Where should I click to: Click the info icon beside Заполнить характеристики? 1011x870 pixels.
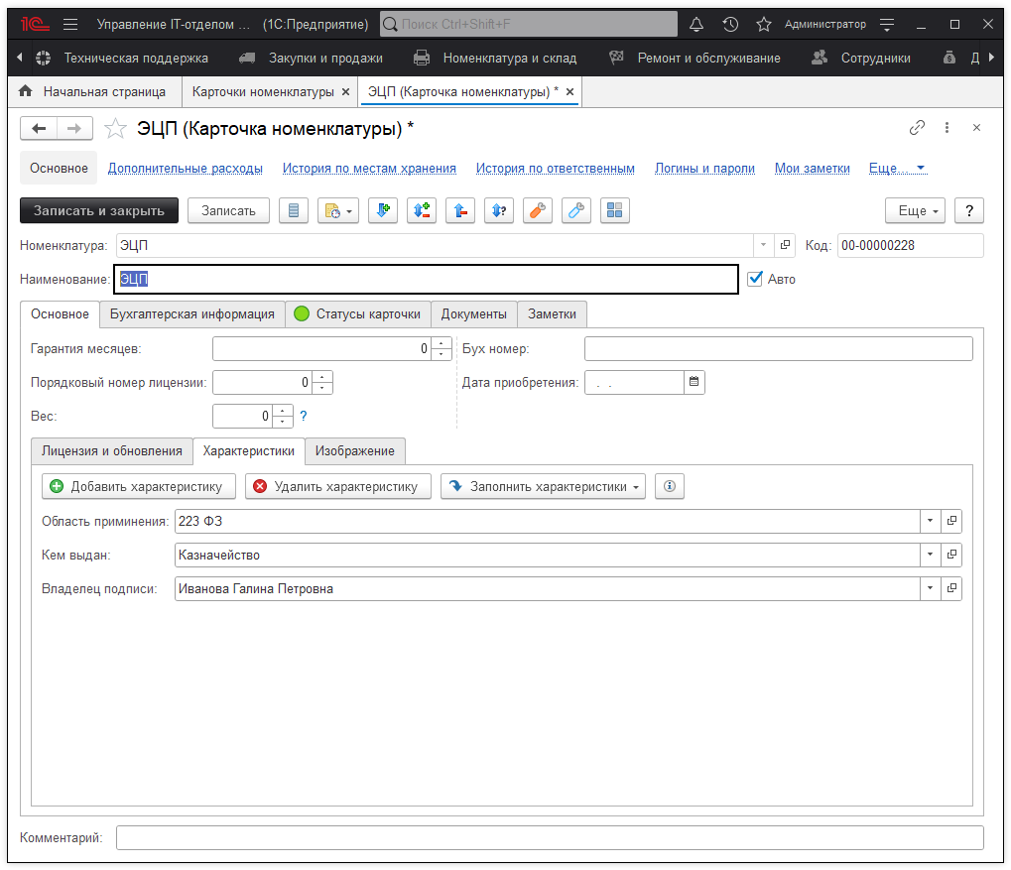(670, 486)
